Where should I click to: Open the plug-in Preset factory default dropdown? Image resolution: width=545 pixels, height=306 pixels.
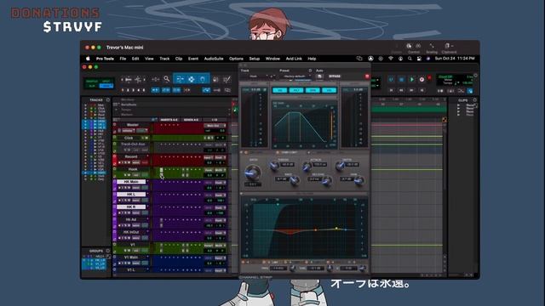tap(295, 76)
